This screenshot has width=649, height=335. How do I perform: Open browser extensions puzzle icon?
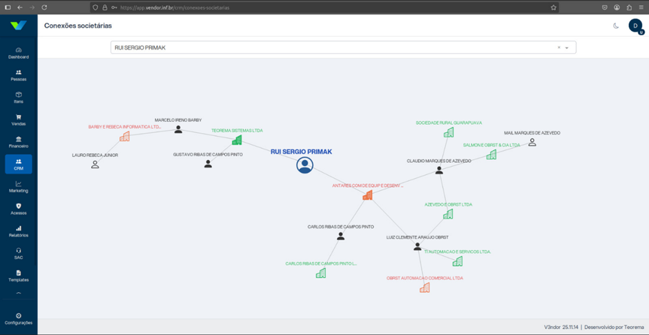coord(629,8)
